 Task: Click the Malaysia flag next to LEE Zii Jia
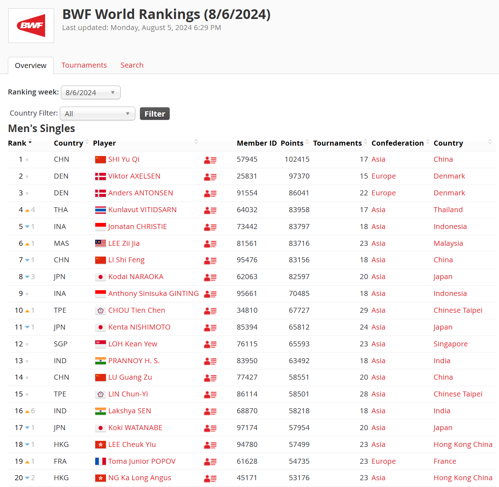101,243
